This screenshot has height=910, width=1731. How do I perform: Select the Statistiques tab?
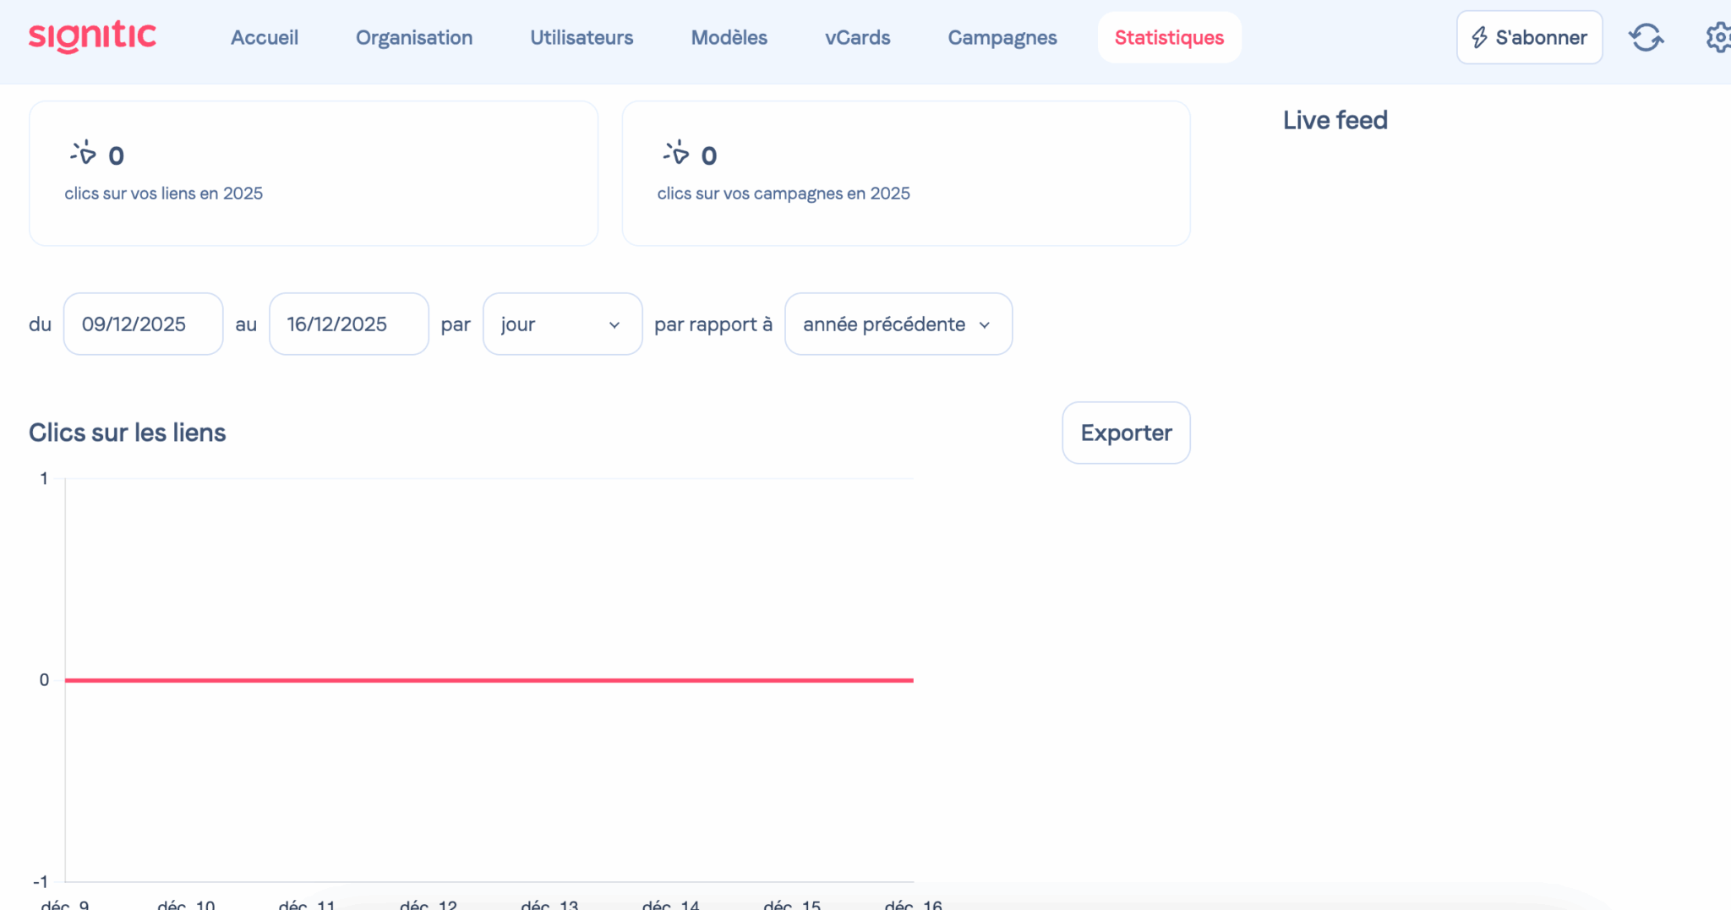[x=1170, y=37]
